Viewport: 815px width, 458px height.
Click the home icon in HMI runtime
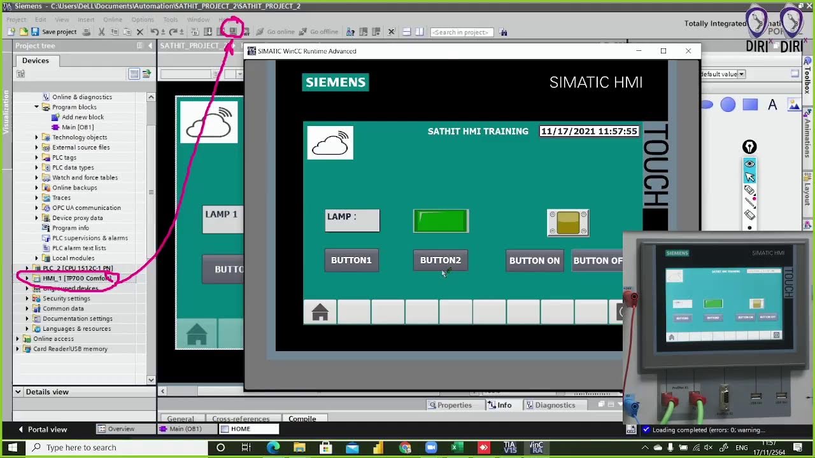(320, 312)
